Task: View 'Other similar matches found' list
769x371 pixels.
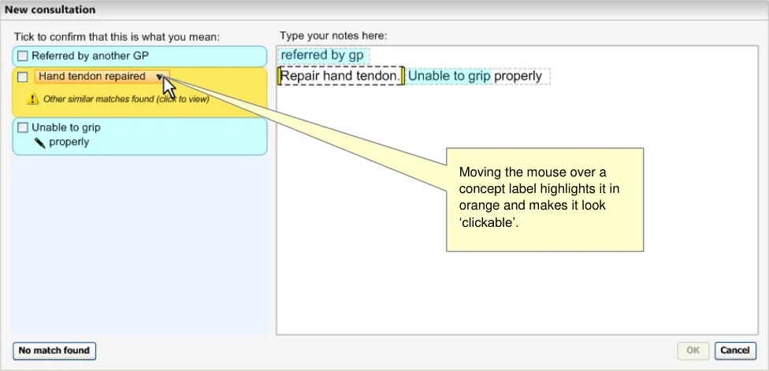Action: [125, 99]
